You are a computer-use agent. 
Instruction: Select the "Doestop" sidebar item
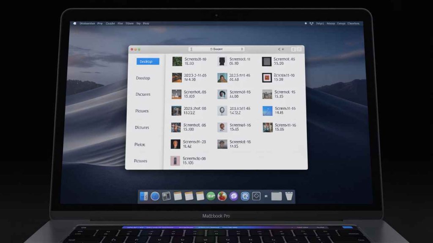[x=143, y=78]
